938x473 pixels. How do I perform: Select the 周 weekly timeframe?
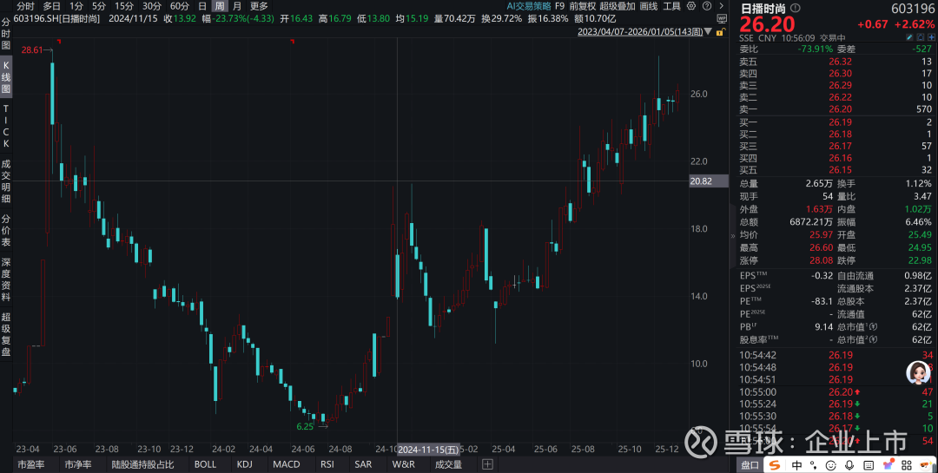220,6
